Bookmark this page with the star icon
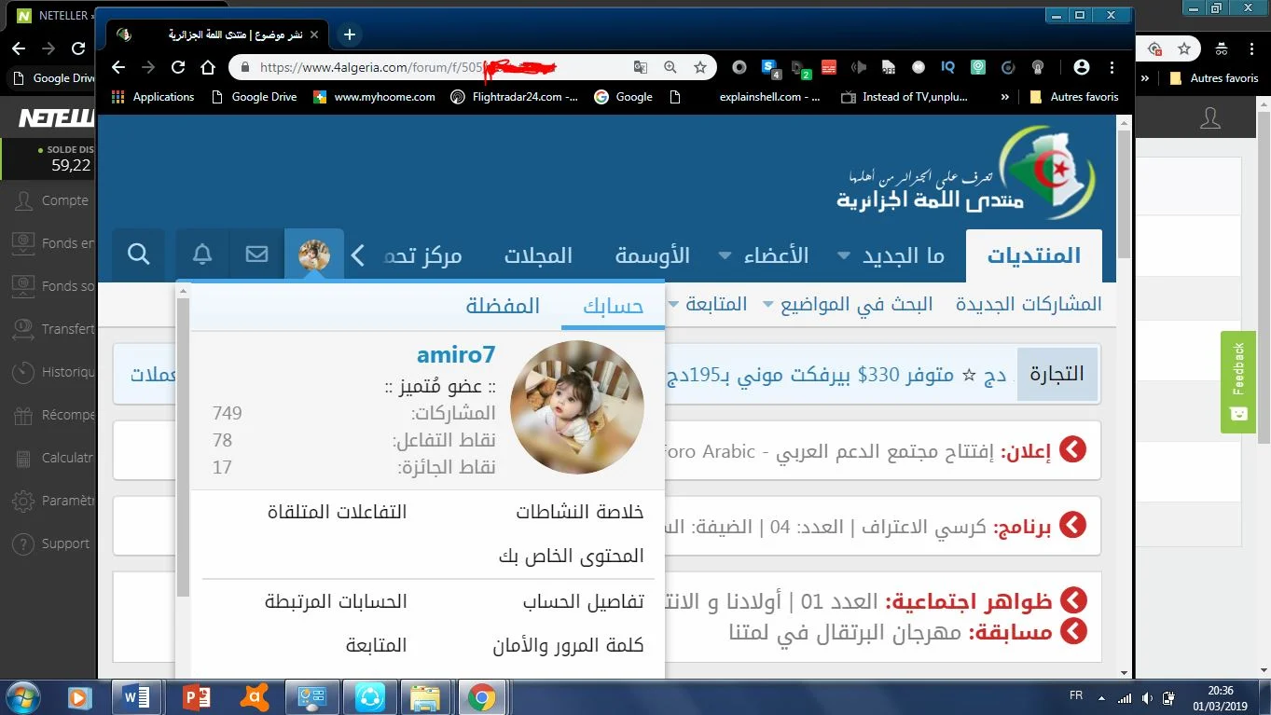The width and height of the screenshot is (1271, 715). coord(699,67)
